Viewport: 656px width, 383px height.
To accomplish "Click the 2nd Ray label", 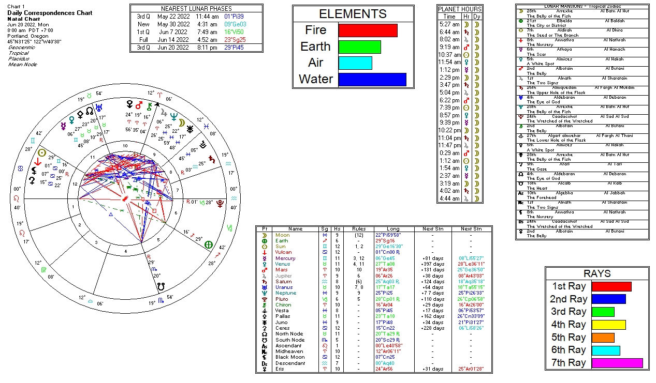I will click(568, 299).
